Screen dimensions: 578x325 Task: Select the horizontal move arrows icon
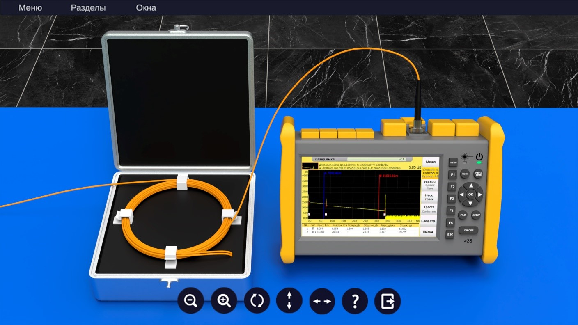[322, 301]
